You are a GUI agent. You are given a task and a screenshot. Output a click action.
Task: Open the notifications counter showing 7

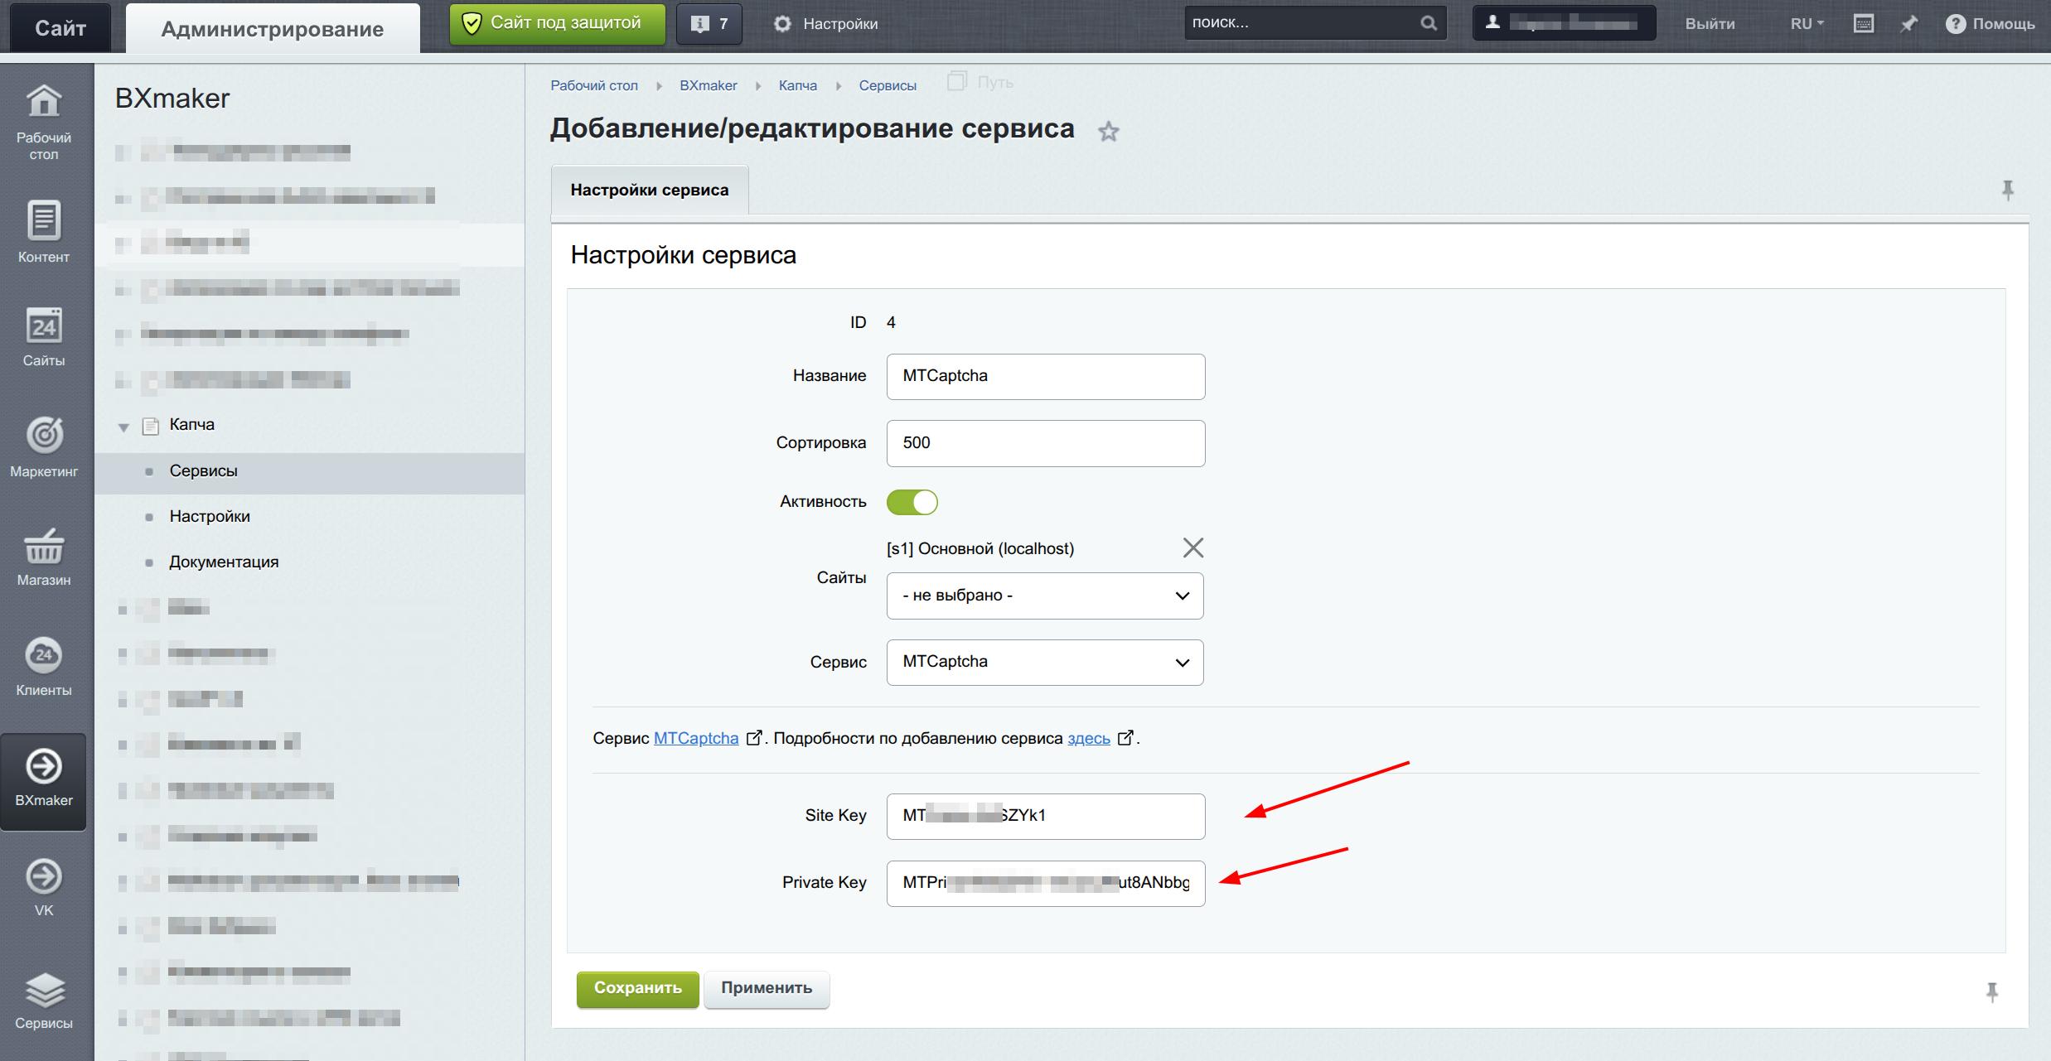tap(709, 24)
